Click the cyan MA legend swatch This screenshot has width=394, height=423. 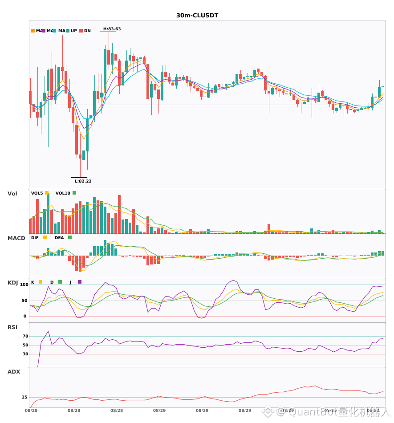click(x=54, y=31)
